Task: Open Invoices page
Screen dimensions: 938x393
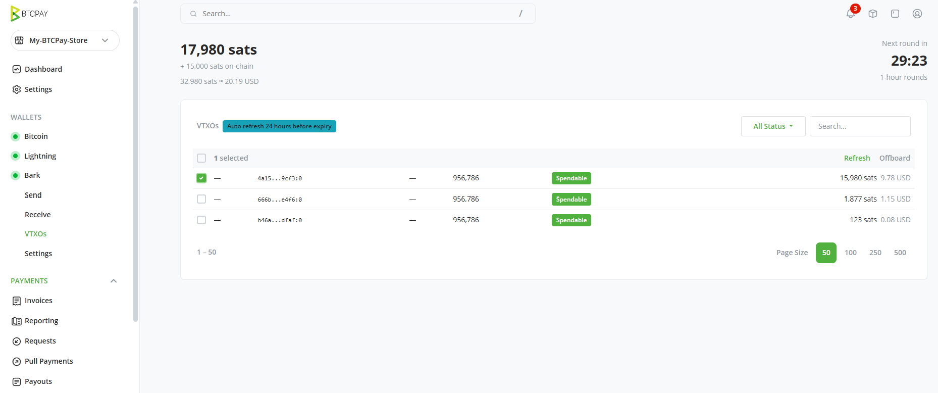Action: (38, 301)
